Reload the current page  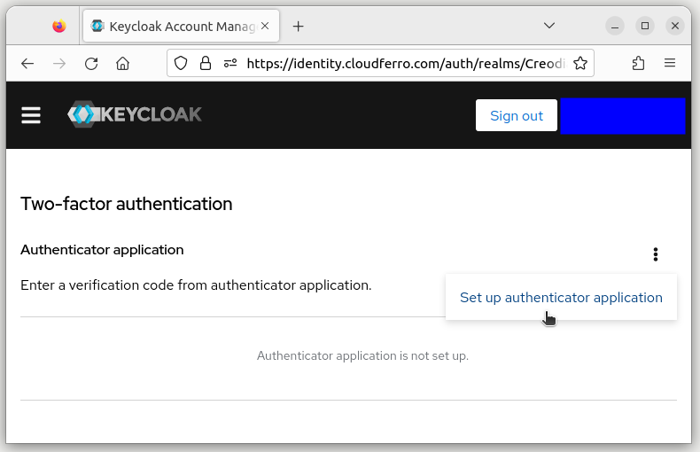(x=91, y=63)
